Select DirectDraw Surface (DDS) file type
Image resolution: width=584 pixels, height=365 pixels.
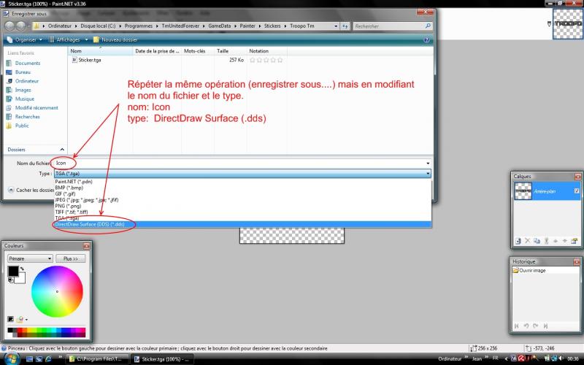tap(242, 224)
